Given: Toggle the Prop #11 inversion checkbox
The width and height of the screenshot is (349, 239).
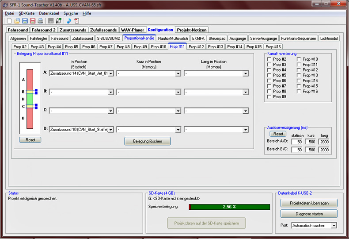Looking at the screenshot, I should coord(299,65).
